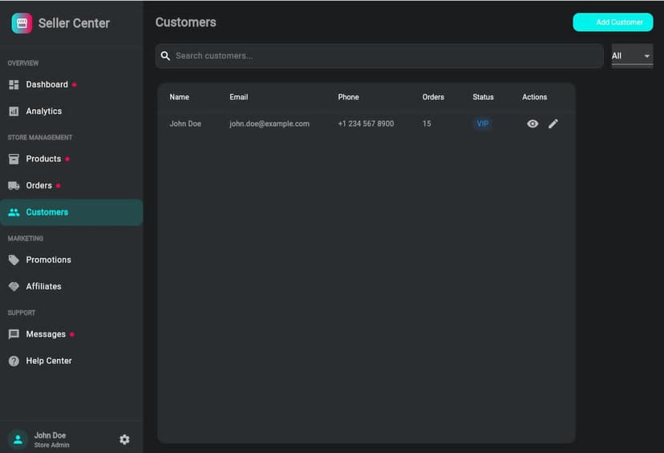Edit John Doe with the pencil icon
This screenshot has width=664, height=453.
click(x=553, y=123)
